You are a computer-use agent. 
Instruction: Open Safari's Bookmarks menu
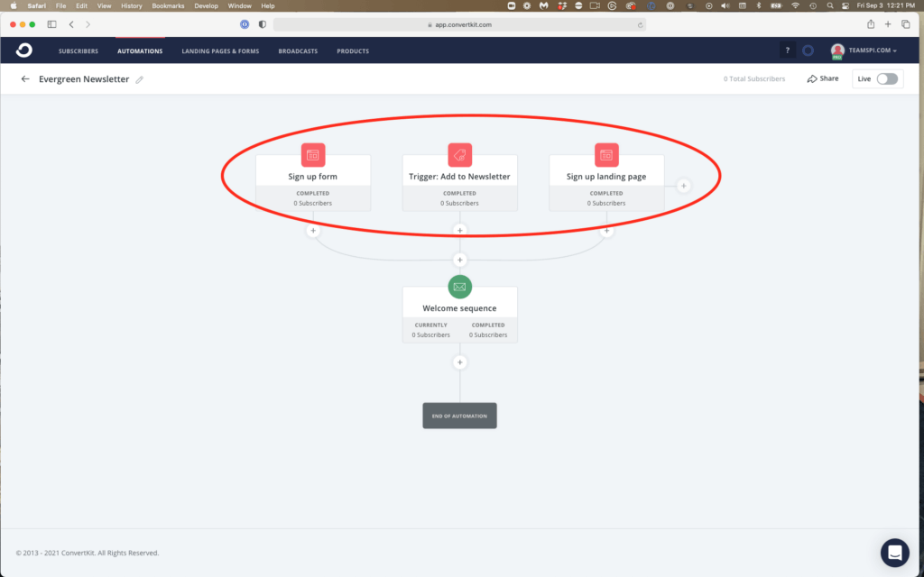click(x=168, y=6)
